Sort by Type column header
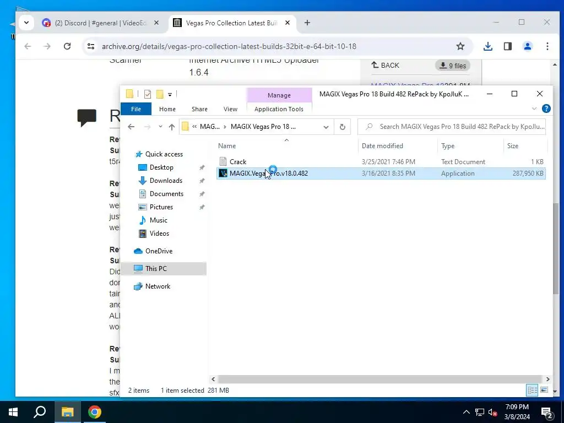Screen dimensions: 564x423 447,145
